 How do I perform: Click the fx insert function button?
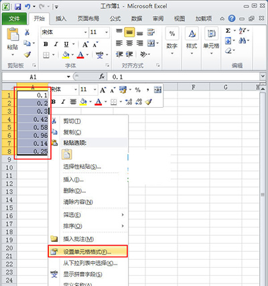(x=102, y=77)
